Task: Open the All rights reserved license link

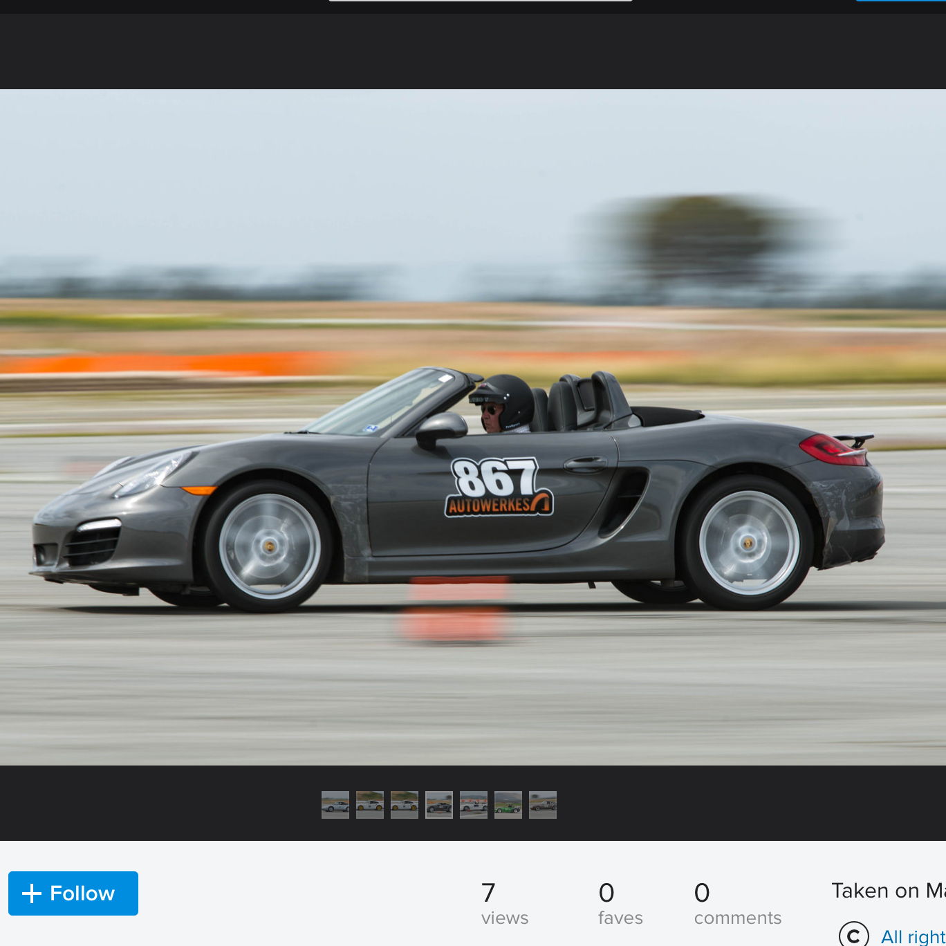Action: click(x=912, y=936)
